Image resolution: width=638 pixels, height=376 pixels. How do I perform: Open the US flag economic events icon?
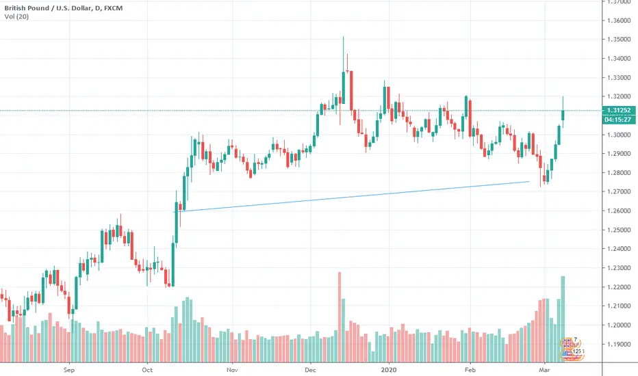click(567, 354)
